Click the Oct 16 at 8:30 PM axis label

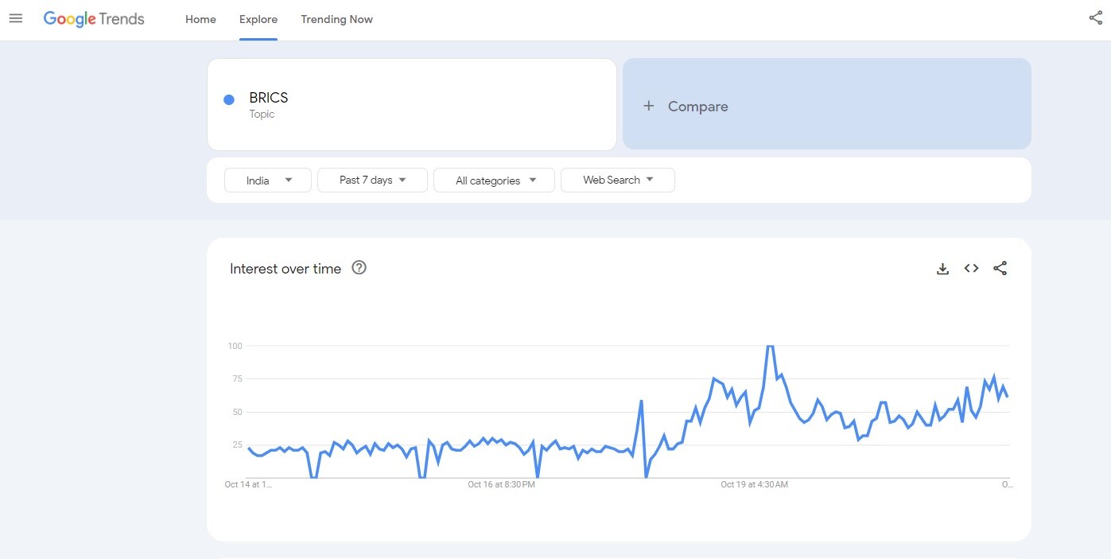point(501,484)
